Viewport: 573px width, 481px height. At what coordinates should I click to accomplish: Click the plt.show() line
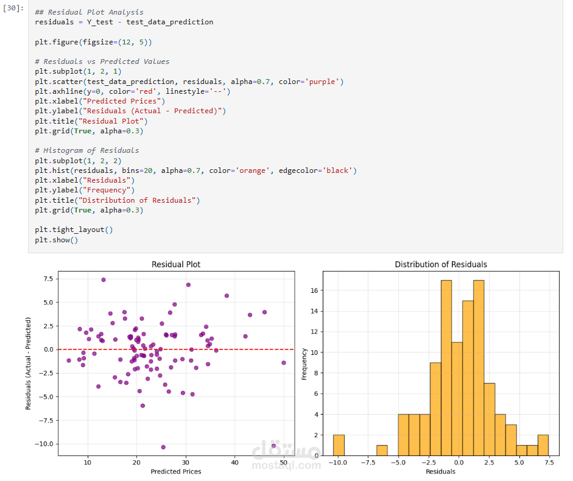tap(56, 240)
